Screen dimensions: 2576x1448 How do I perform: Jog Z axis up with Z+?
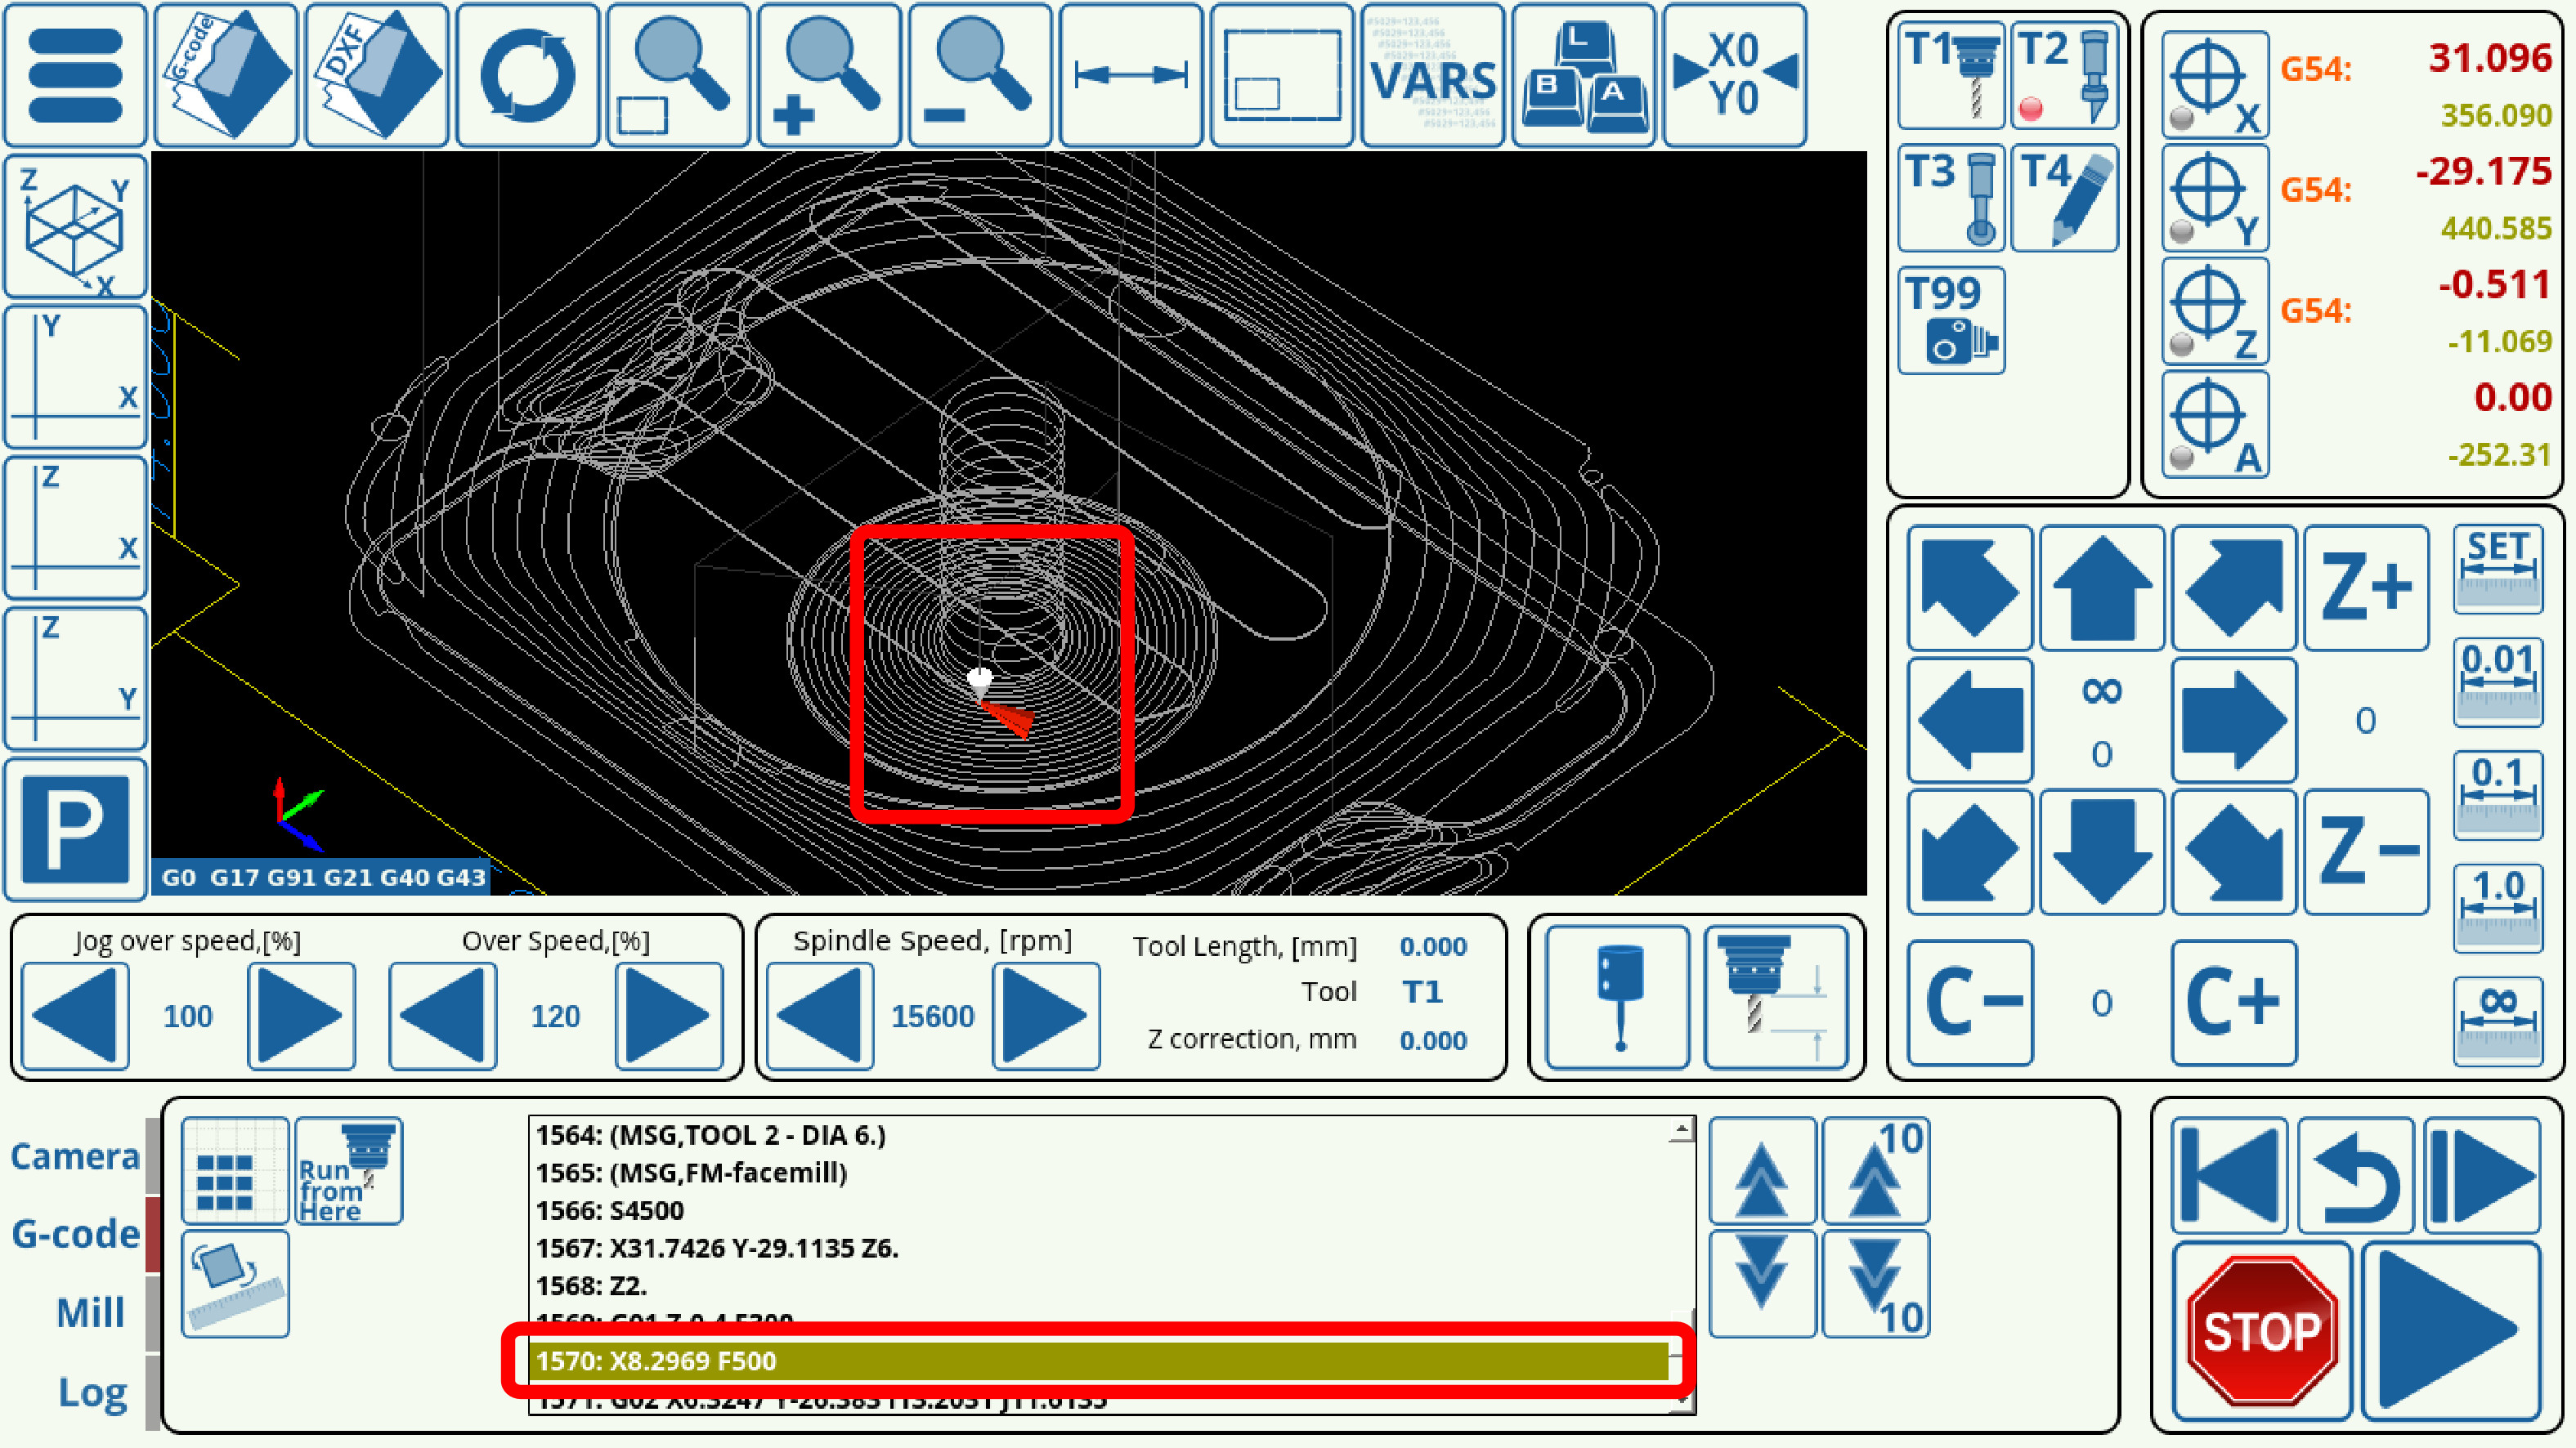coord(2366,588)
